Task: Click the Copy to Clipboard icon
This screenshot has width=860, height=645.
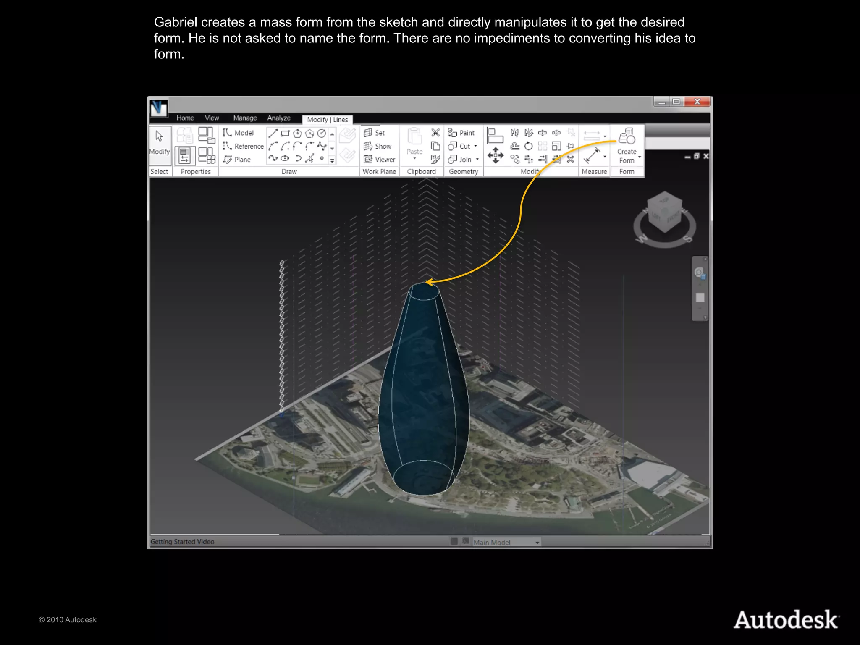Action: click(x=435, y=146)
